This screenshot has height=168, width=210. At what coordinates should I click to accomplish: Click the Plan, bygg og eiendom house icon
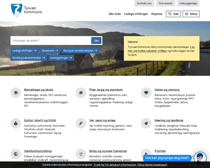(x=81, y=93)
